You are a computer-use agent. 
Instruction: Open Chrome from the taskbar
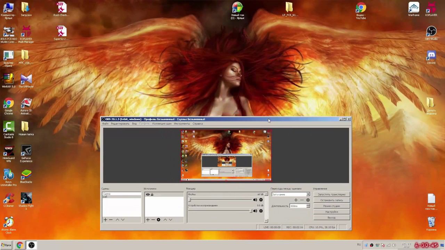pyautogui.click(x=19, y=245)
